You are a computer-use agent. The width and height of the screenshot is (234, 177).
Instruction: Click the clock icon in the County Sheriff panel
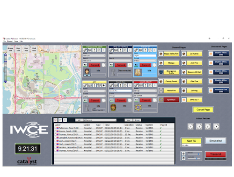click(150, 85)
